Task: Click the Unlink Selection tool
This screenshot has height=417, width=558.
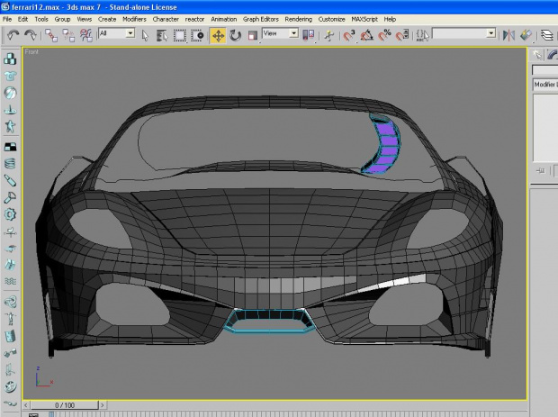Action: point(68,35)
